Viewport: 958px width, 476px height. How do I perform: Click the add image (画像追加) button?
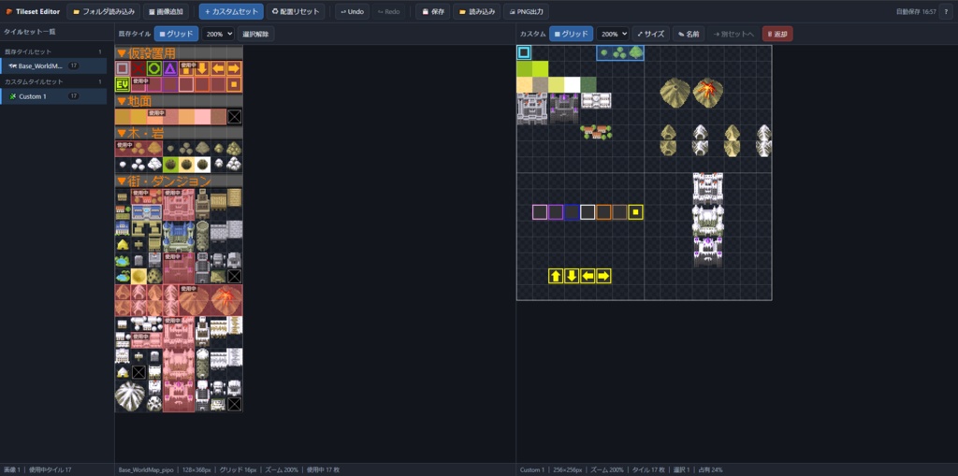(x=167, y=11)
